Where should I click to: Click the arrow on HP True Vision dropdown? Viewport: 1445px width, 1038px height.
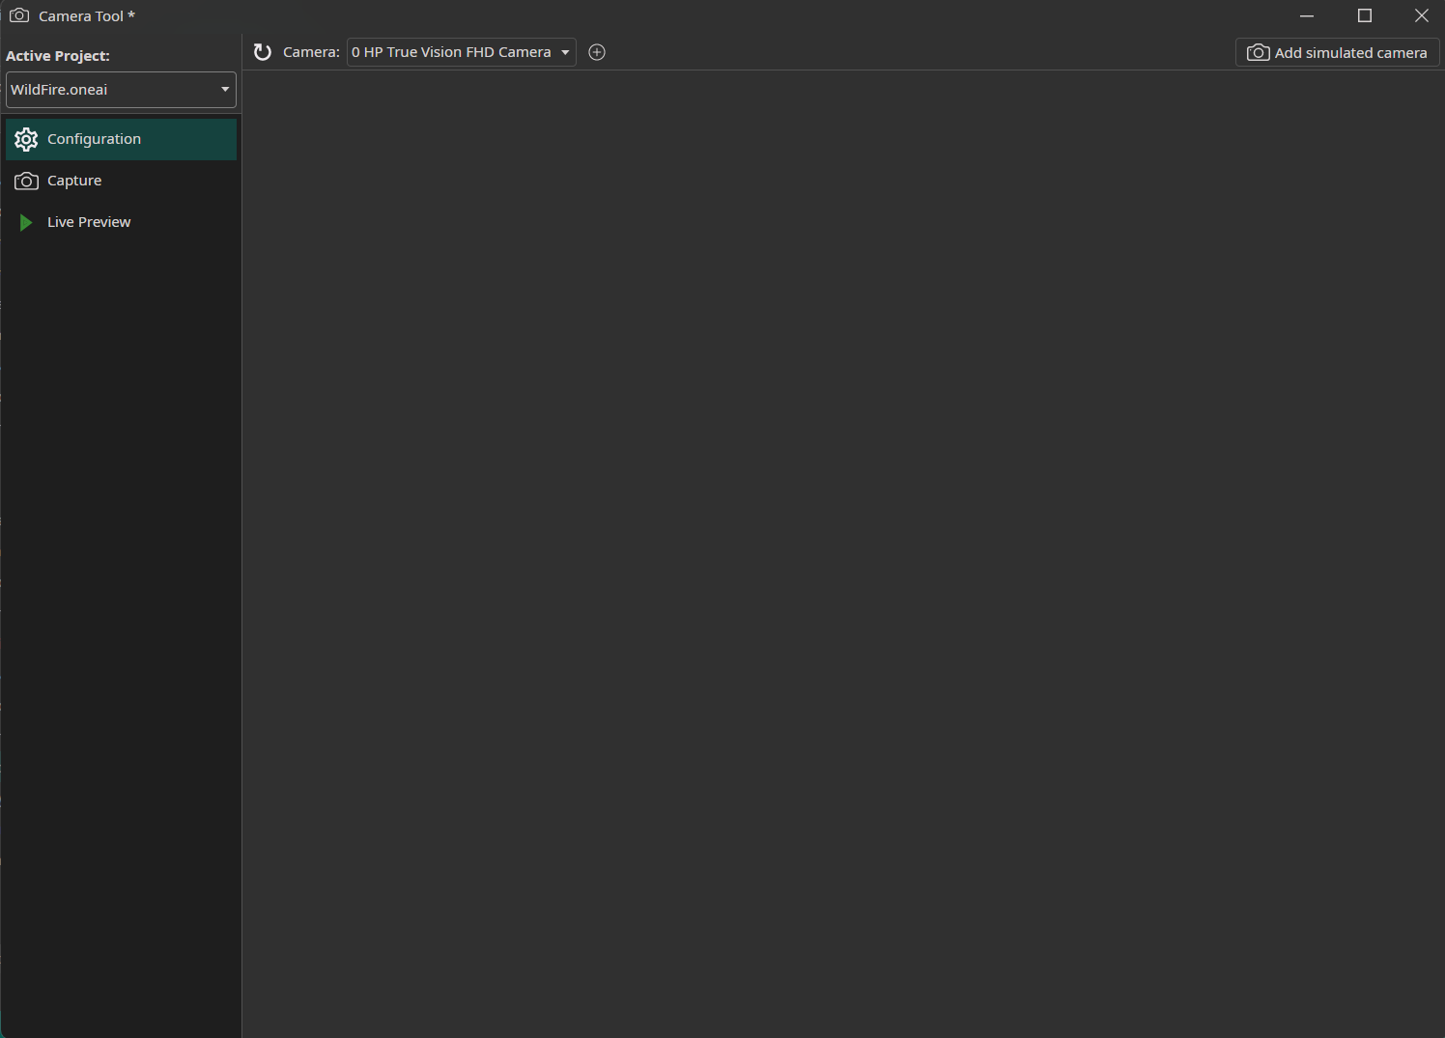coord(565,52)
